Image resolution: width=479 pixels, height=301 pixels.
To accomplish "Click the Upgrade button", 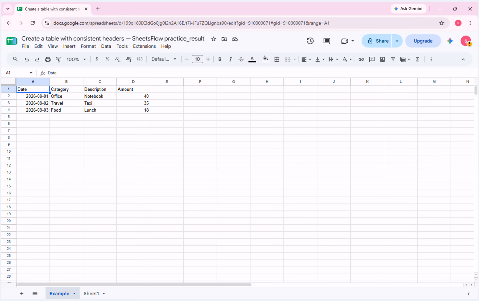I will pyautogui.click(x=423, y=41).
